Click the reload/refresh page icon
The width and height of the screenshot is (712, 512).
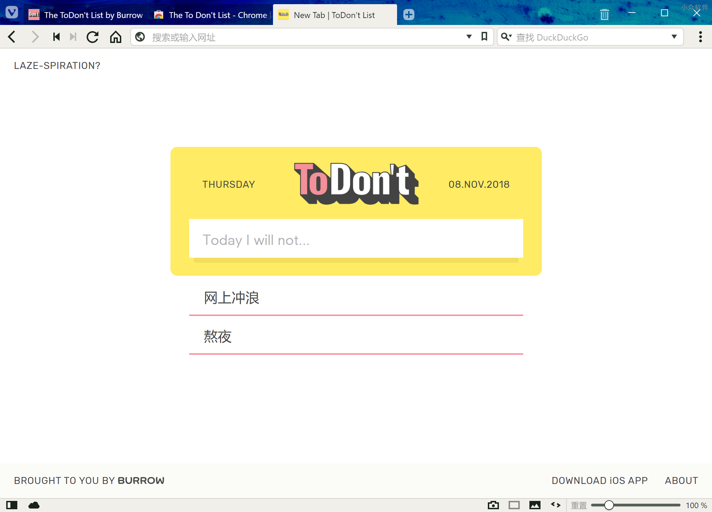(x=93, y=37)
